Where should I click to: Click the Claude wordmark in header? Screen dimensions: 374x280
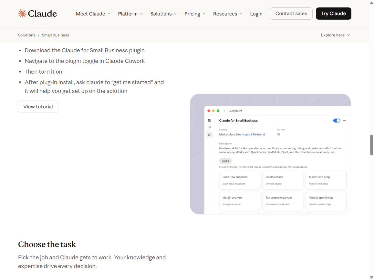tap(42, 14)
